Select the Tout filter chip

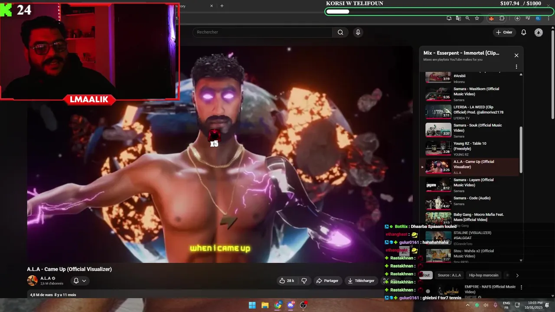[426, 275]
